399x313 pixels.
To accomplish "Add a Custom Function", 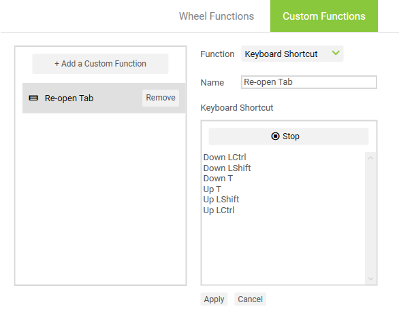I will [100, 64].
